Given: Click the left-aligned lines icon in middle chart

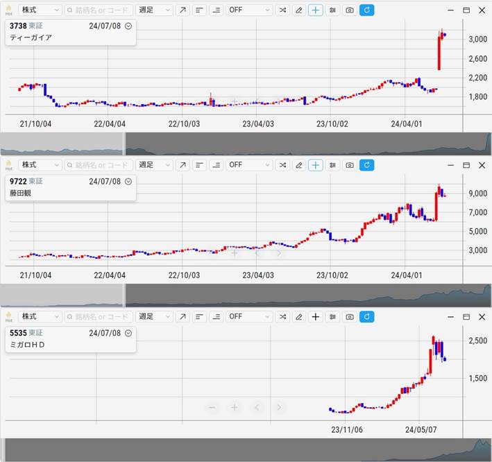Looking at the screenshot, I should 199,165.
